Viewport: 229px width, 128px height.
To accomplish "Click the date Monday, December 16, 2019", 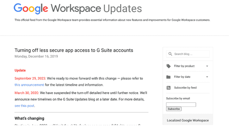I will (x=36, y=56).
